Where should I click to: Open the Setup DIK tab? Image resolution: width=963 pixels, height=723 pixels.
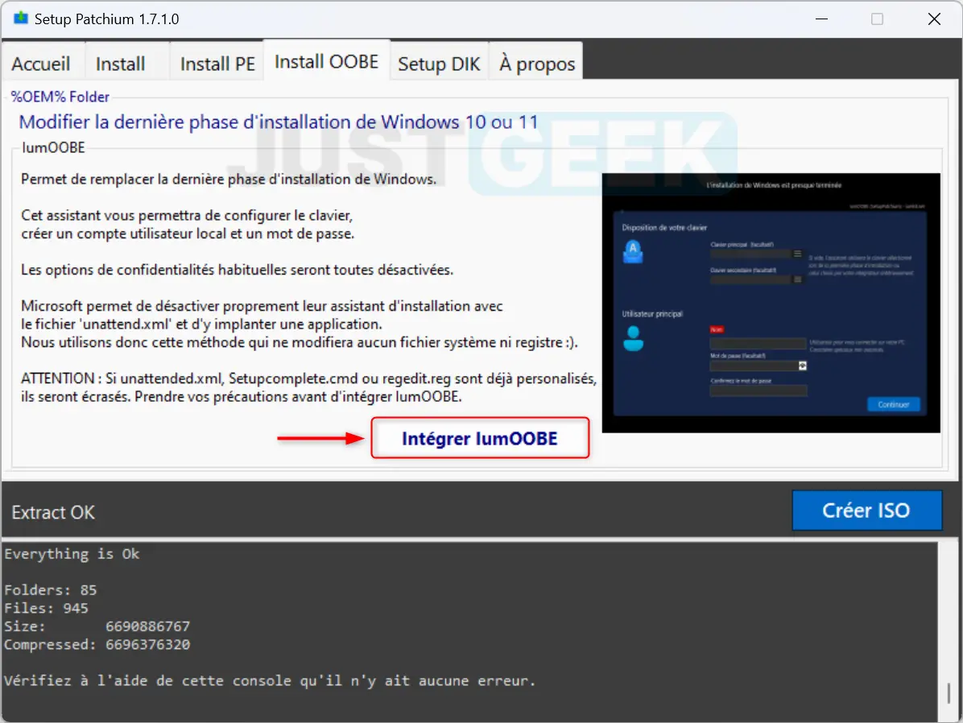(x=439, y=64)
